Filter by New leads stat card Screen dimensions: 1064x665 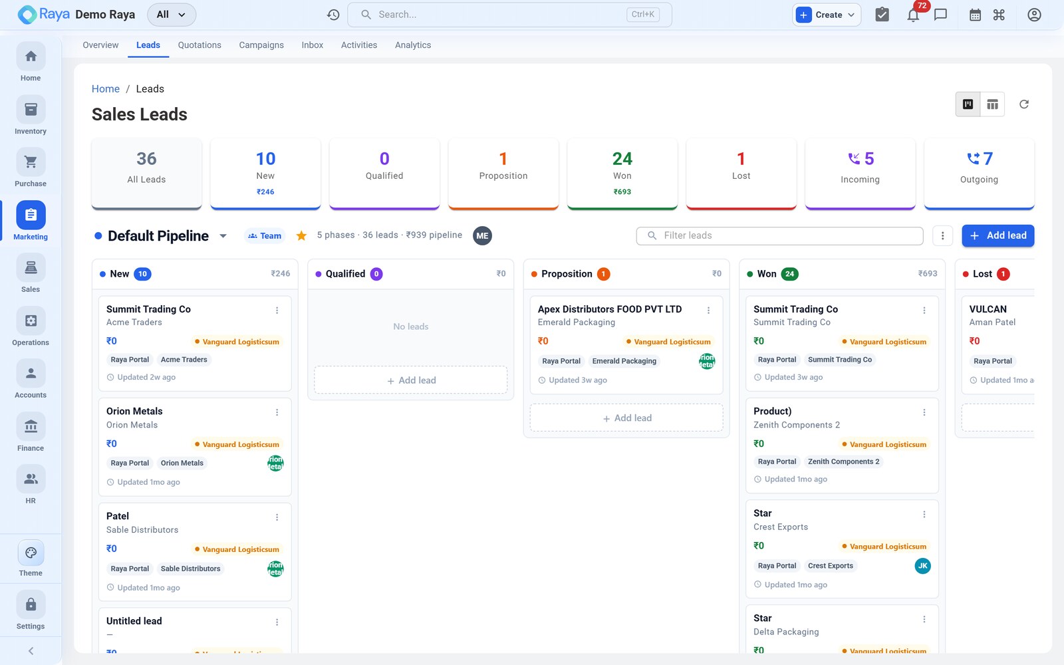[265, 173]
